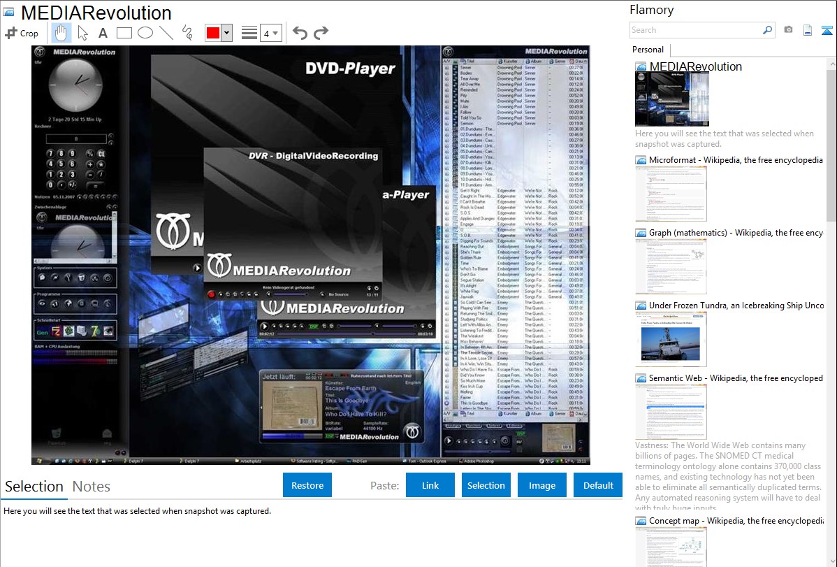This screenshot has width=837, height=567.
Task: Click the page document icon
Action: (x=808, y=30)
